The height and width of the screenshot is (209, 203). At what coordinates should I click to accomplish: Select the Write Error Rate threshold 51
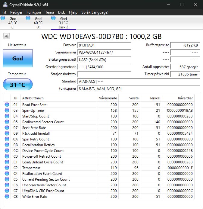coord(158,197)
